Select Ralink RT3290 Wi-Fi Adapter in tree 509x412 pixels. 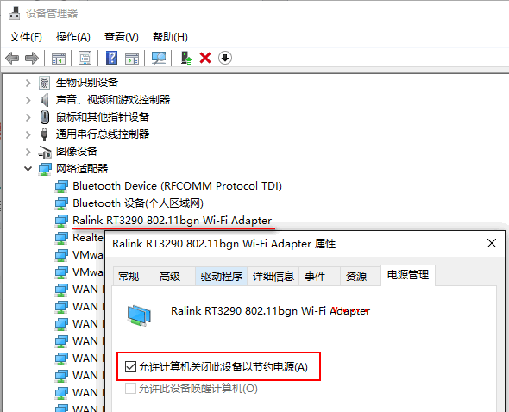click(172, 221)
